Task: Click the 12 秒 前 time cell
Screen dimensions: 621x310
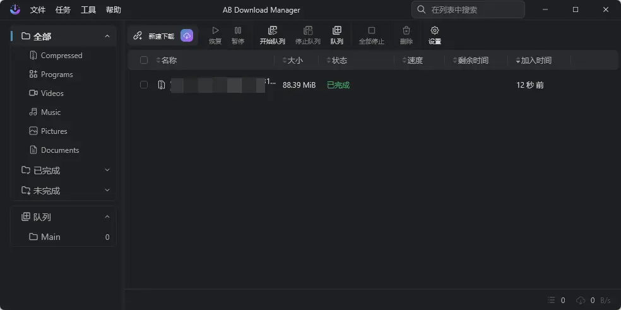Action: pyautogui.click(x=530, y=85)
